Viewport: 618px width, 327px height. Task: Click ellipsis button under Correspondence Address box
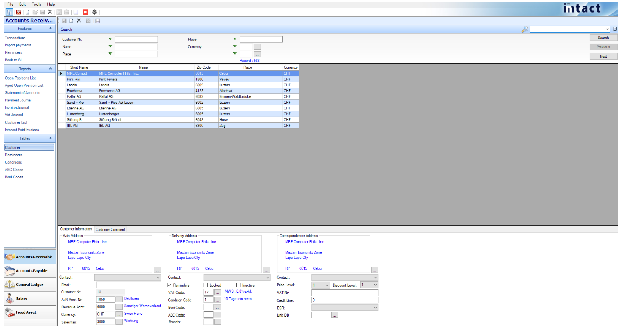[x=375, y=270]
